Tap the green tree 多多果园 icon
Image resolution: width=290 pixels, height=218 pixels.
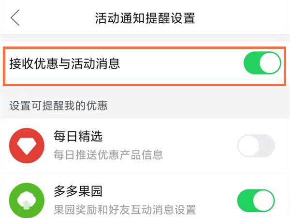point(27,200)
